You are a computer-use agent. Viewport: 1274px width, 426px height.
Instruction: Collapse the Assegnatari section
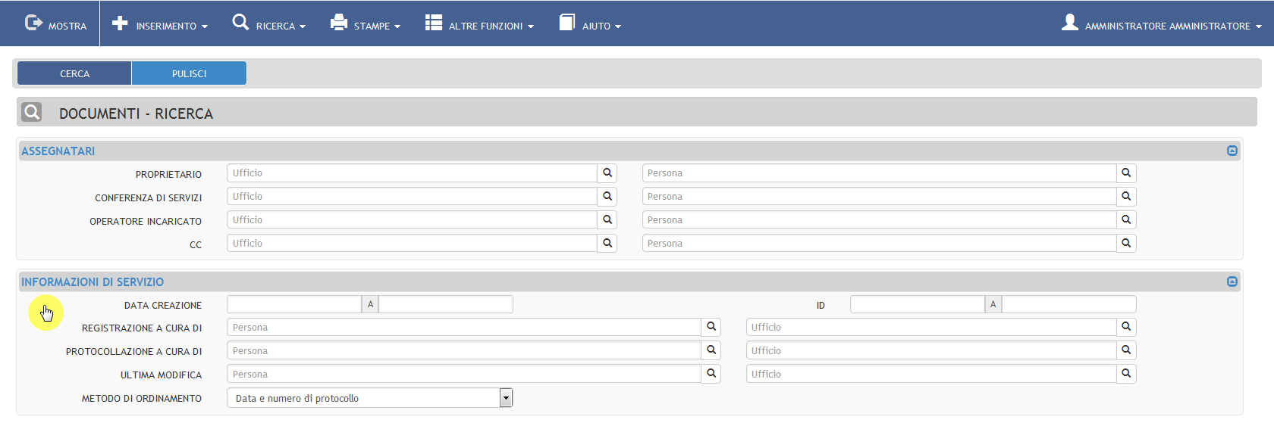[1232, 151]
